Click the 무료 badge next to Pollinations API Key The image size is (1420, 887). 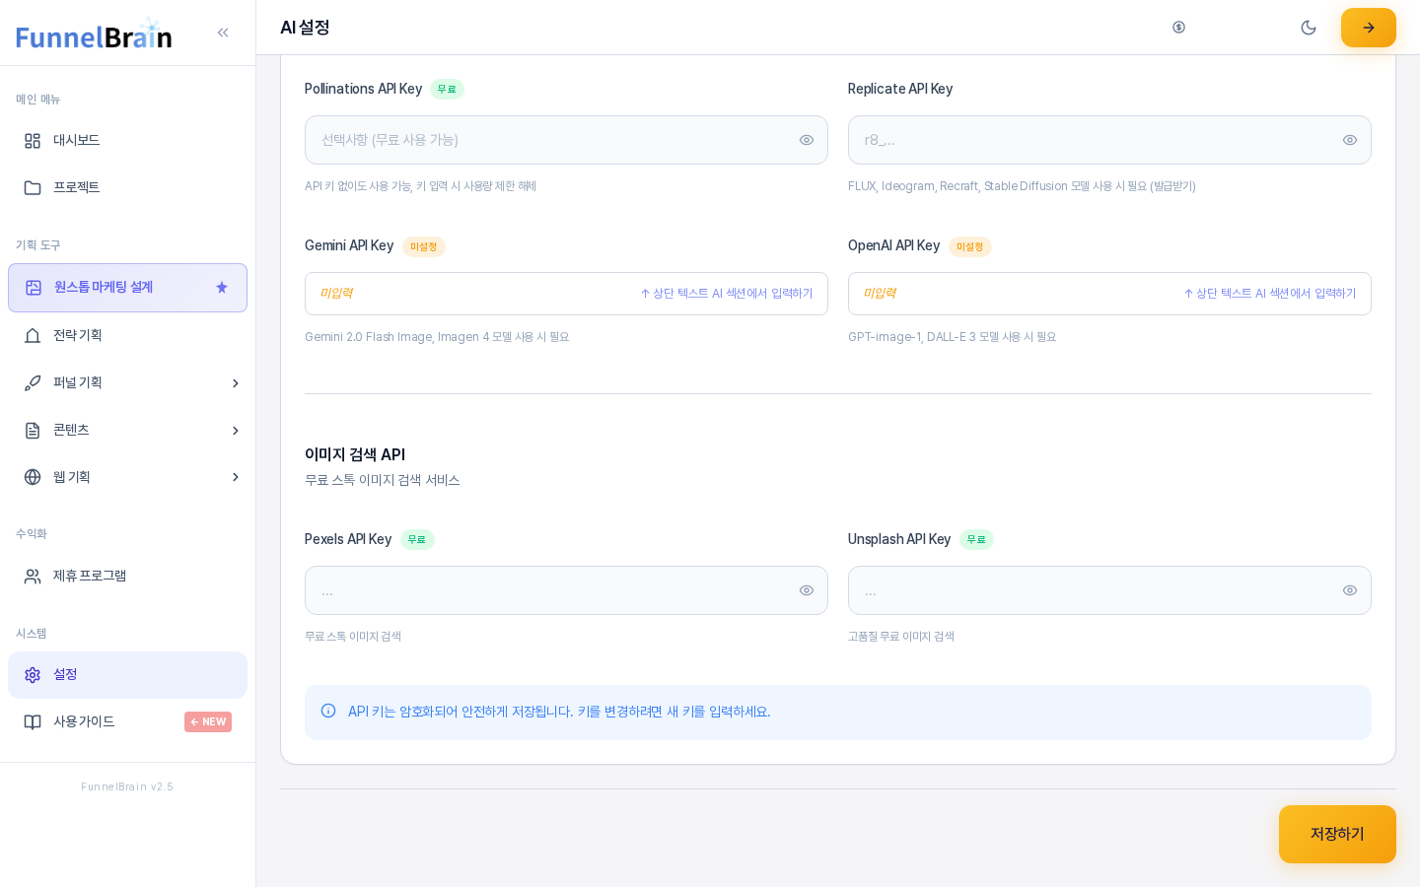click(x=447, y=90)
